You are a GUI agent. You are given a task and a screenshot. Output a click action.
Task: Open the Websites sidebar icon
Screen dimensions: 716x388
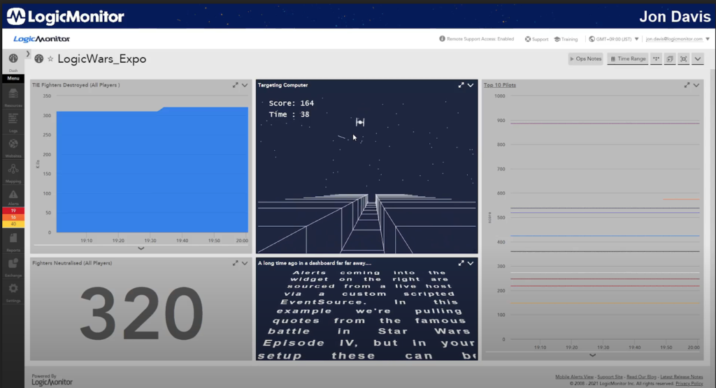click(13, 147)
